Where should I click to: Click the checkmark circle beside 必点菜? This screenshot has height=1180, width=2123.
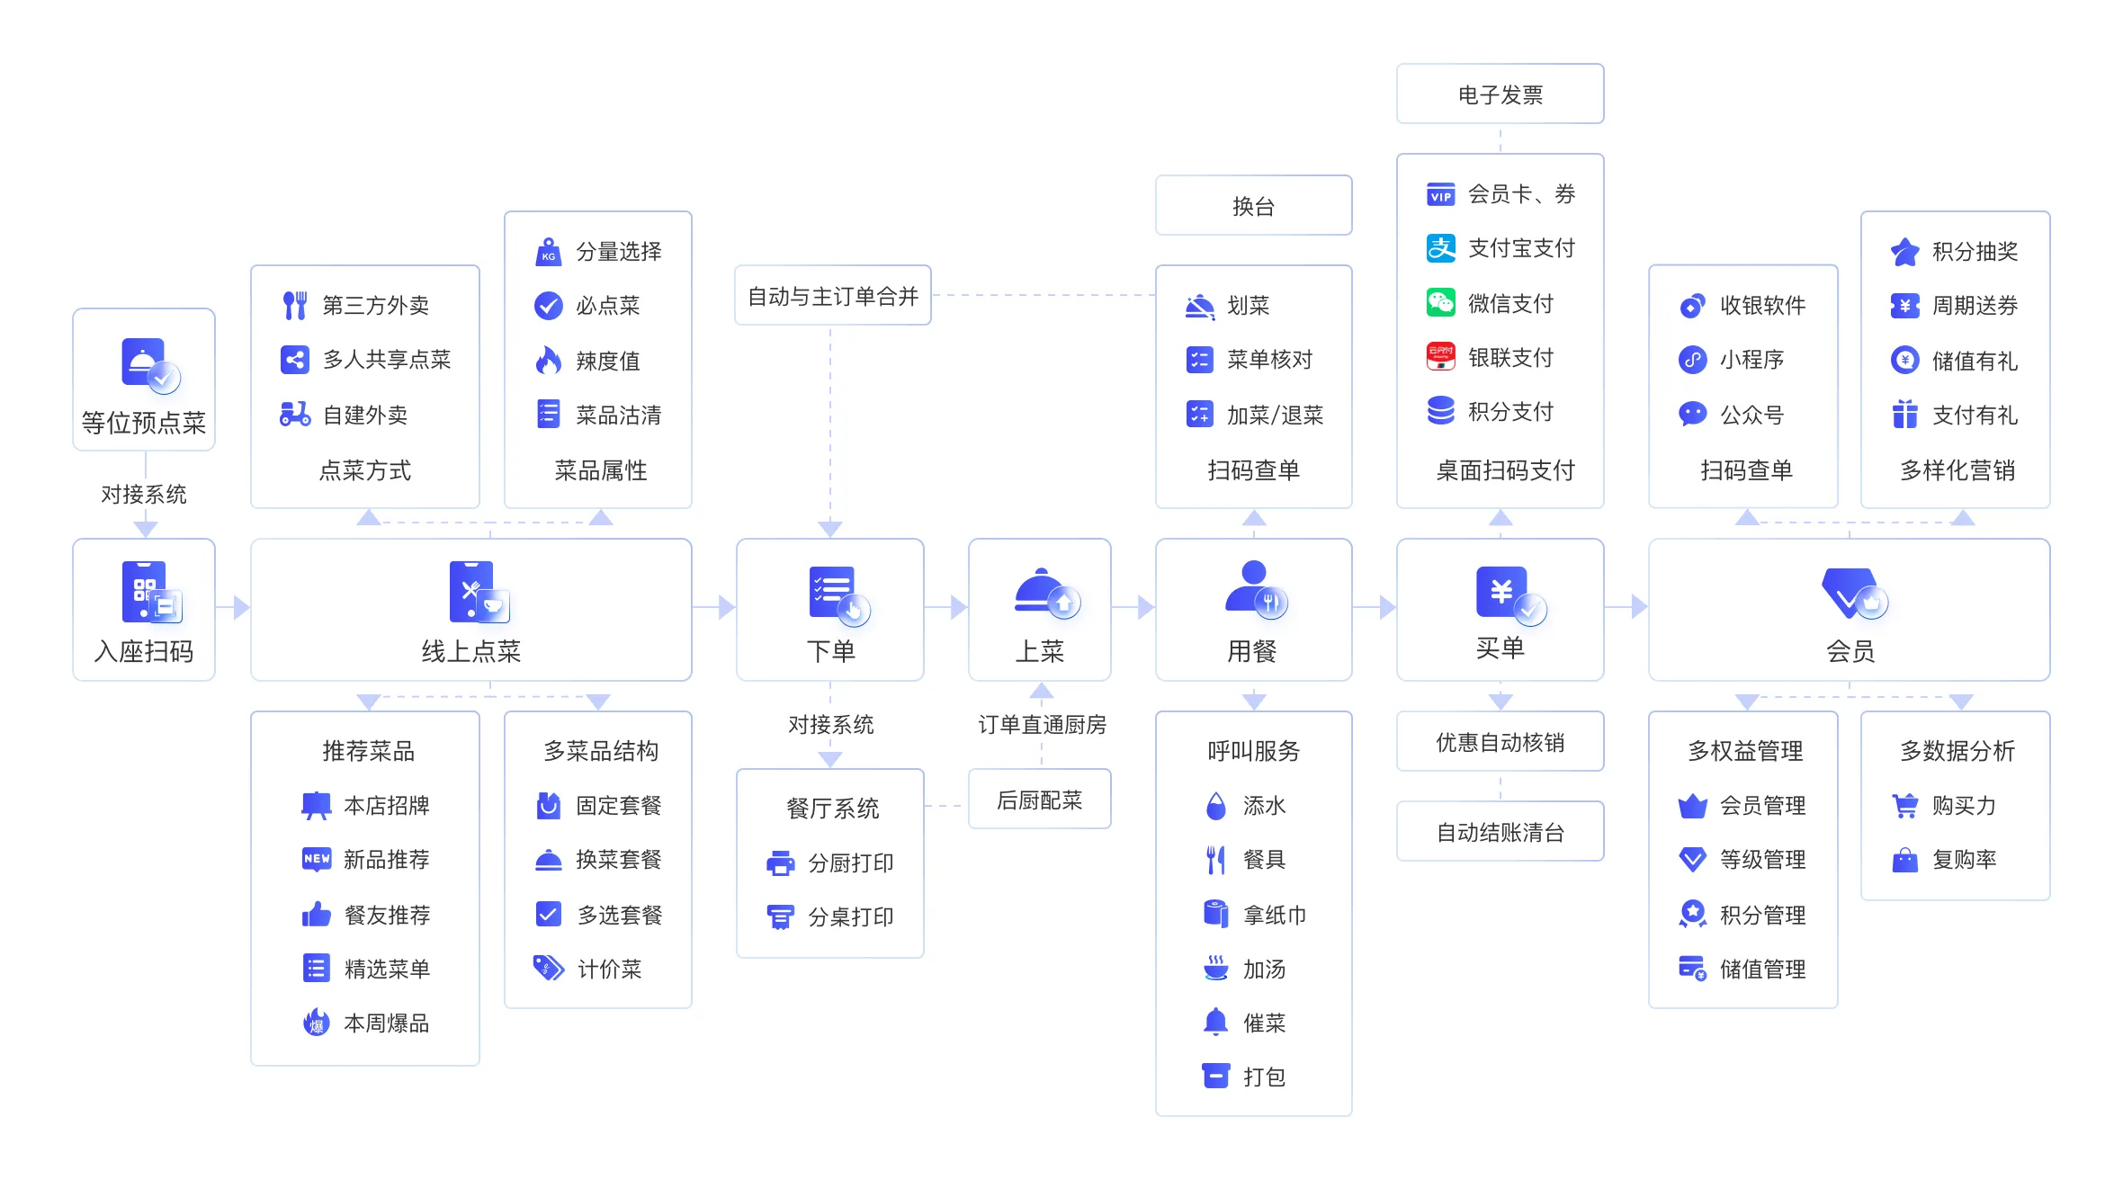(x=548, y=306)
